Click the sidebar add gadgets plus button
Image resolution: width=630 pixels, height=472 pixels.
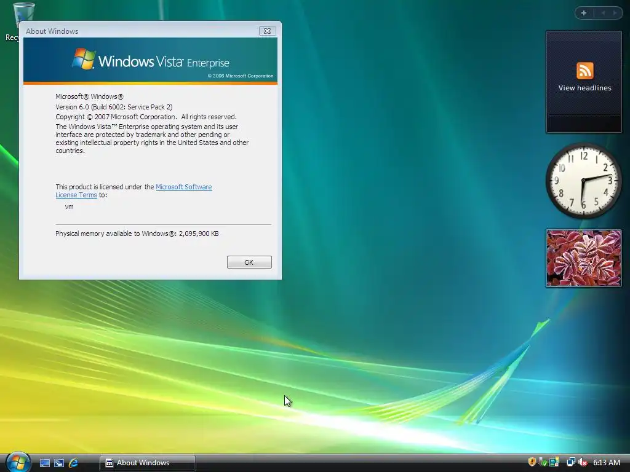584,13
